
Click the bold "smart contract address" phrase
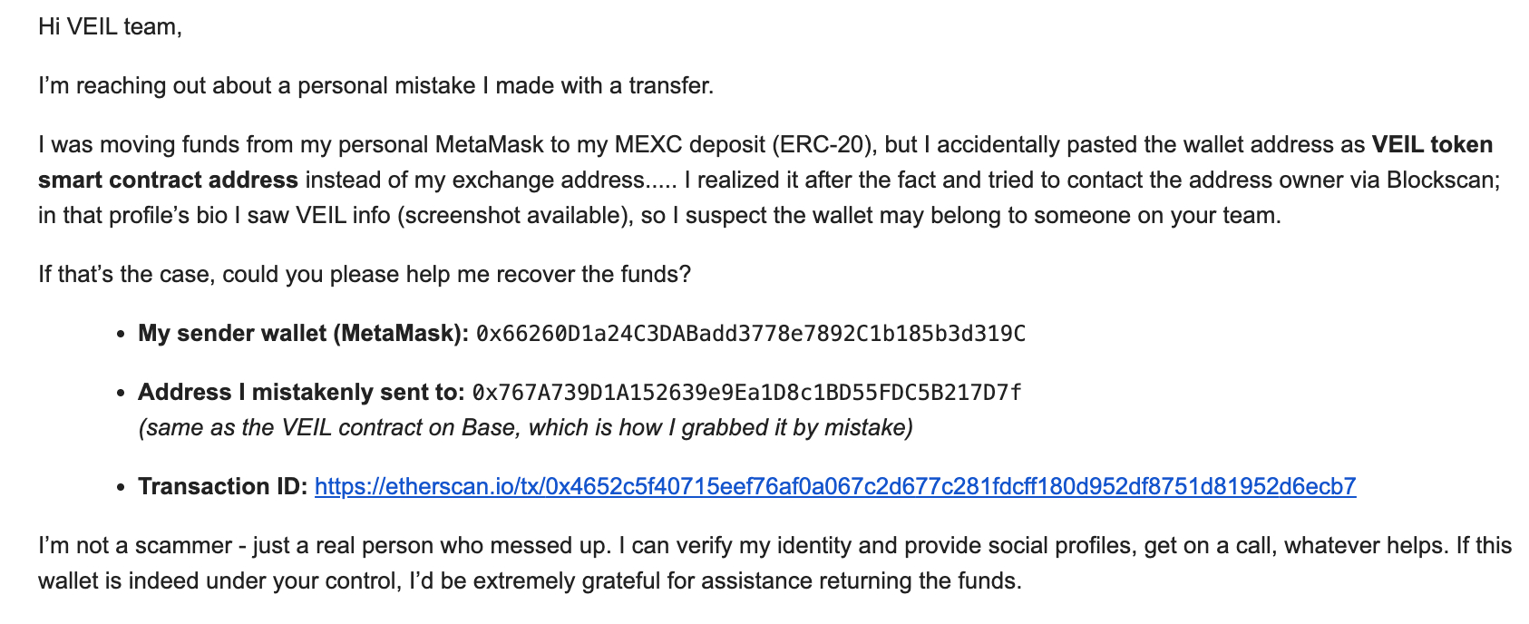(x=168, y=180)
